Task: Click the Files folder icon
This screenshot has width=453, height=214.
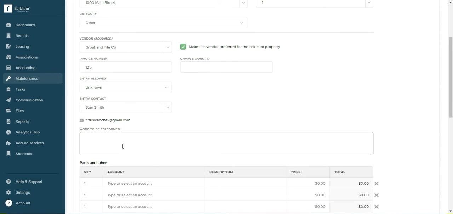Action: pos(8,111)
